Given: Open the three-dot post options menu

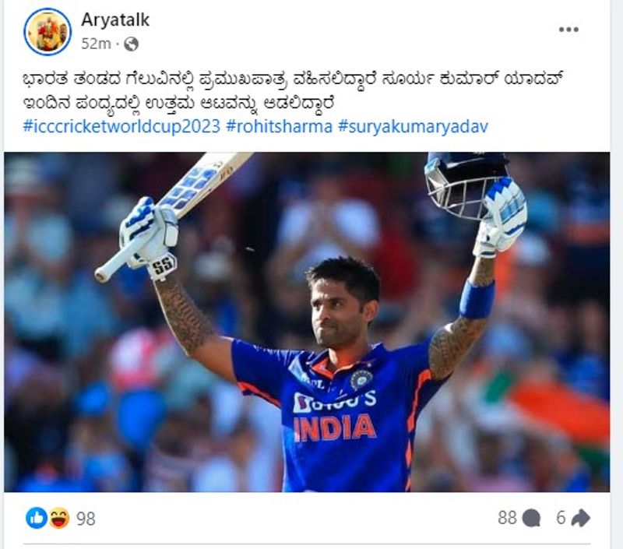Looking at the screenshot, I should pos(568,30).
